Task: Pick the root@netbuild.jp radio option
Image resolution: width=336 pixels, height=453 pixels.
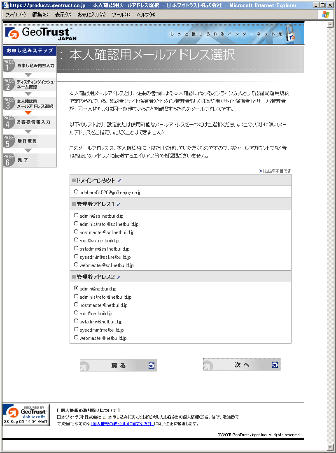Action: (76, 313)
